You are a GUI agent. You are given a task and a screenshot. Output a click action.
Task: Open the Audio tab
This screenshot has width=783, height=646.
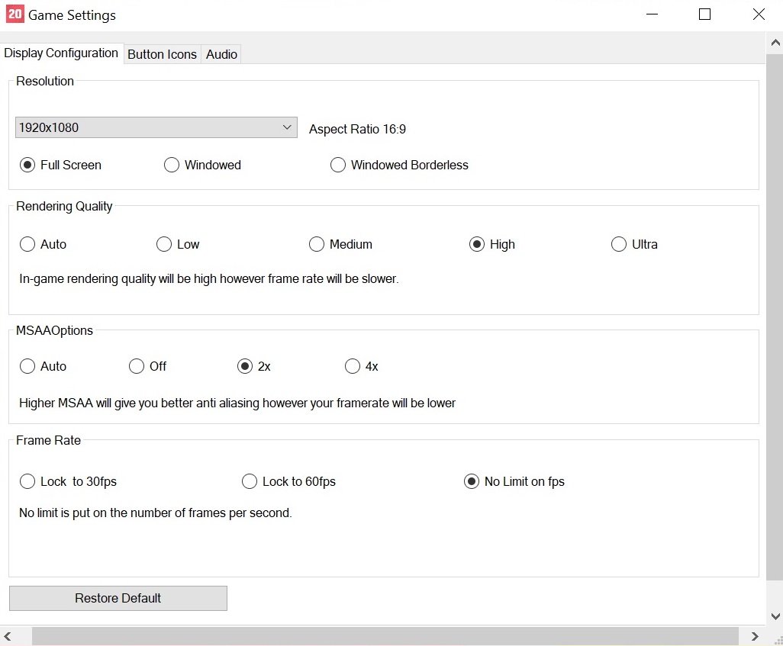pyautogui.click(x=221, y=54)
